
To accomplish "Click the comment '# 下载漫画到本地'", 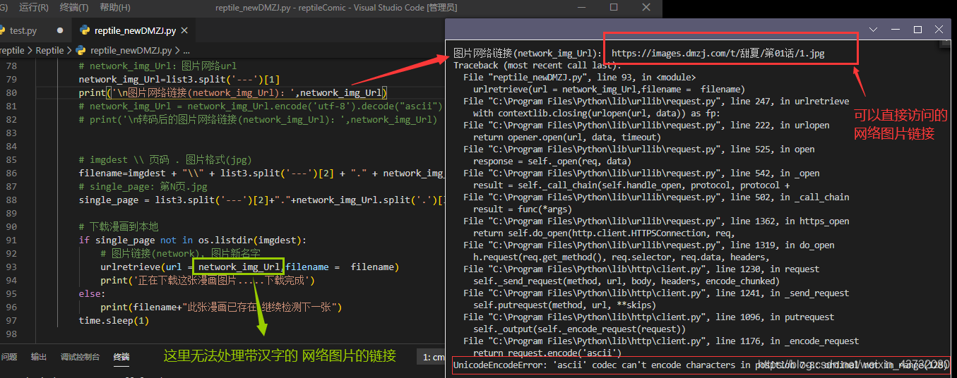I will point(119,226).
